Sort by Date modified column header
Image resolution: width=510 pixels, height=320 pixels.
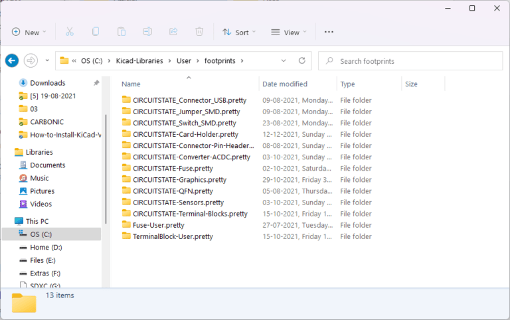285,84
